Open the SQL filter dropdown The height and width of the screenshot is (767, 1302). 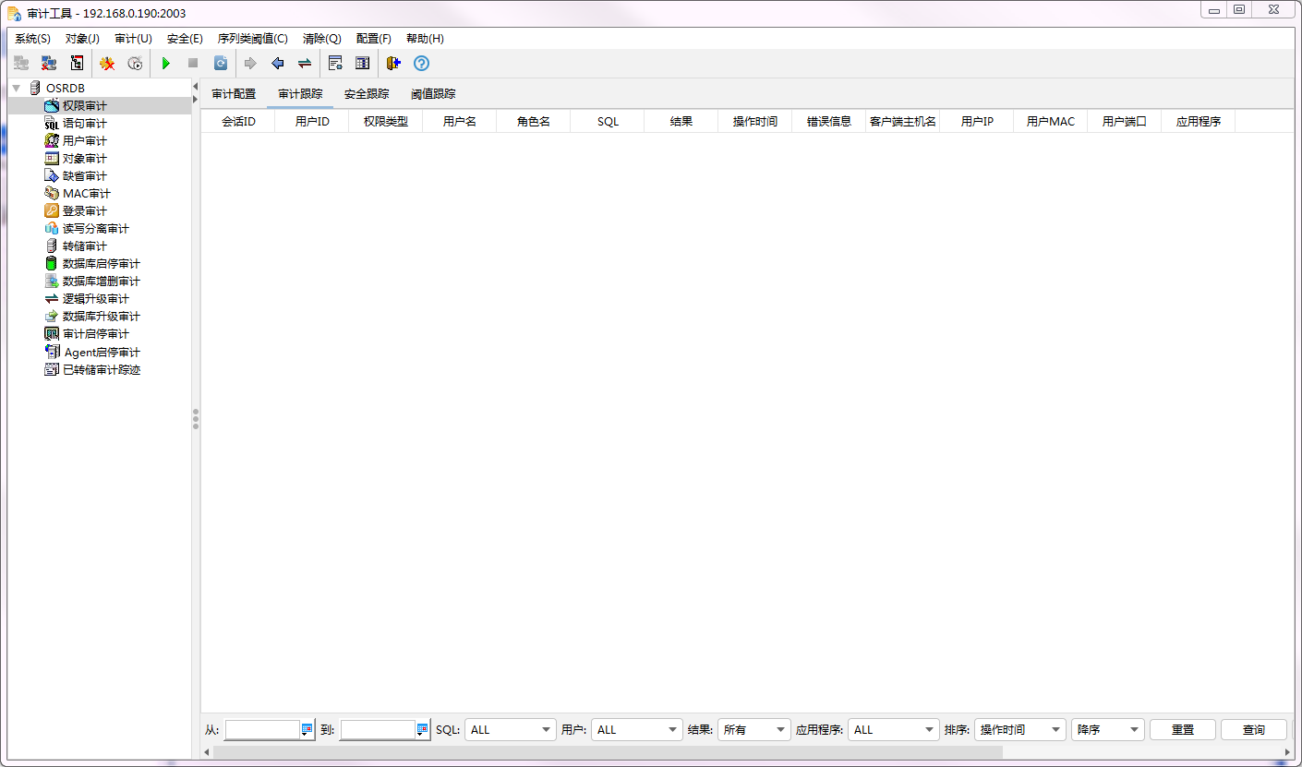pyautogui.click(x=510, y=730)
